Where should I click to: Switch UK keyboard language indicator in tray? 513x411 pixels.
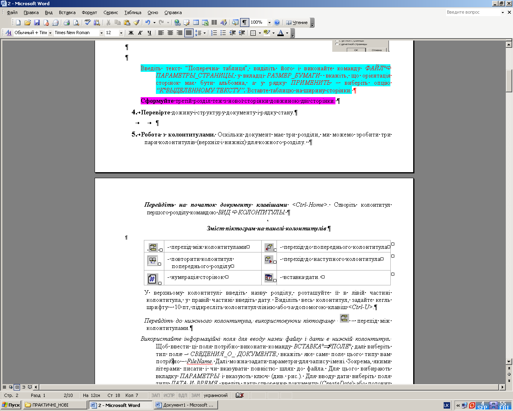coord(446,405)
